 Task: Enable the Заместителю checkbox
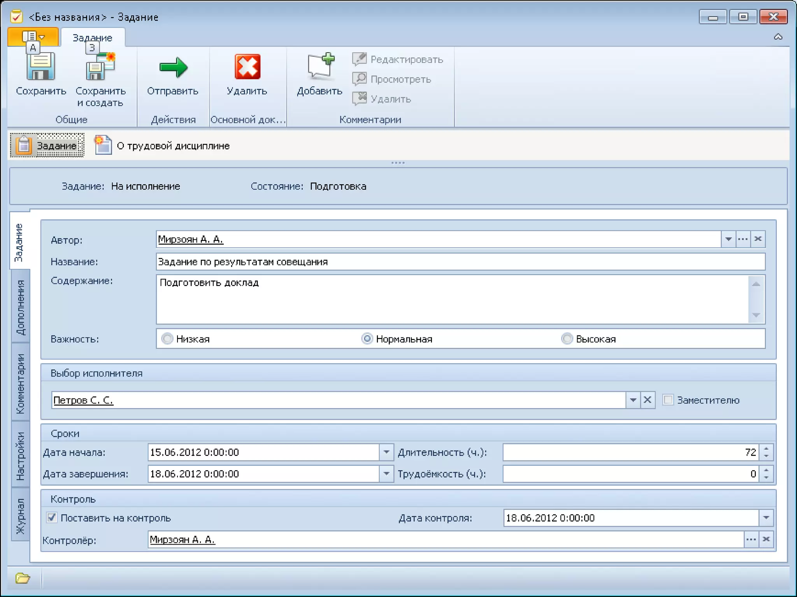(x=668, y=400)
